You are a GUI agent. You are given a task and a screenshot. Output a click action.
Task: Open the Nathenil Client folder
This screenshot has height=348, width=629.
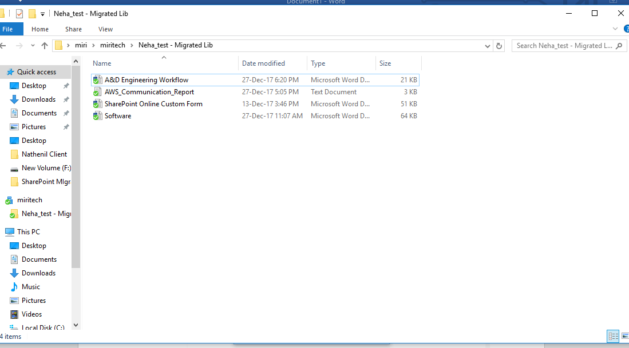coord(41,154)
